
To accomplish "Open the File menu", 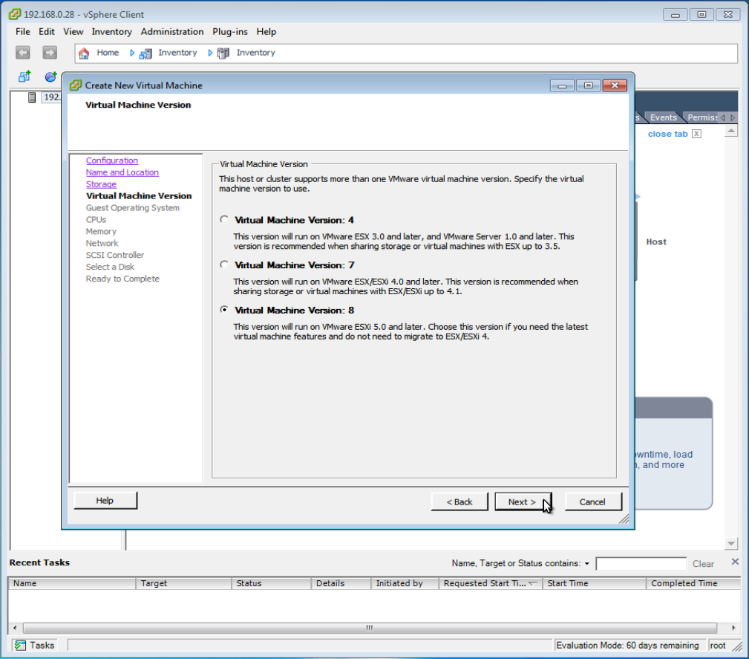I will [22, 31].
